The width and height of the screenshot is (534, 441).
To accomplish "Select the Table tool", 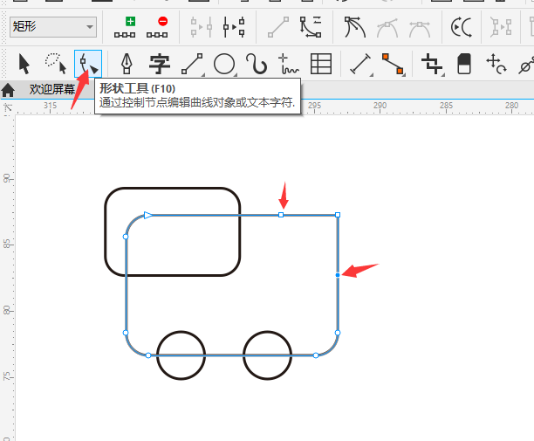I will point(321,64).
